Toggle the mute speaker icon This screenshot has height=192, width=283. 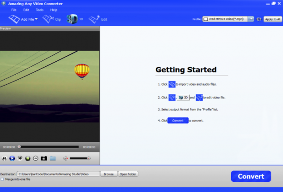[66, 158]
